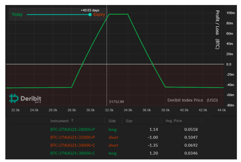Image resolution: width=241 pixels, height=162 pixels.
Task: Sort positions by the Instrument column header
Action: click(x=60, y=121)
